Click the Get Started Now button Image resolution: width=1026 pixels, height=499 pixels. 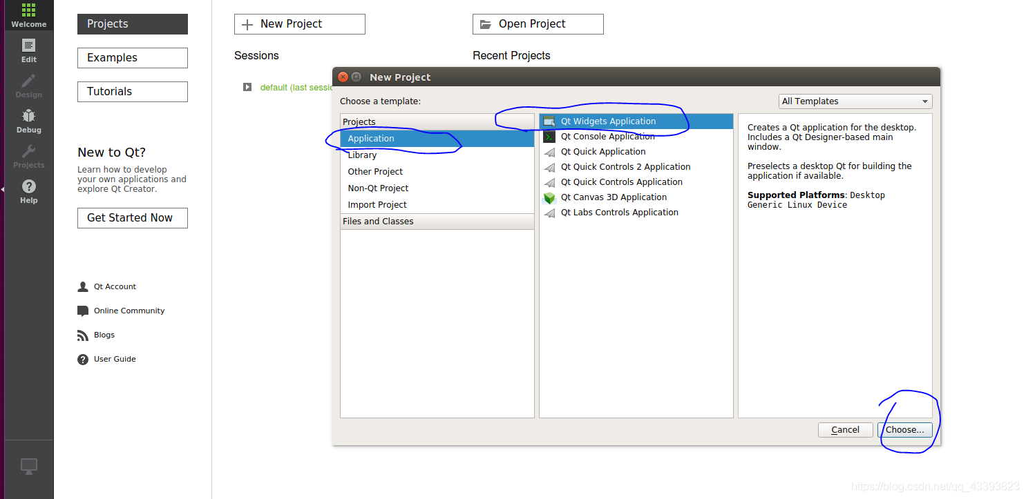coord(133,218)
